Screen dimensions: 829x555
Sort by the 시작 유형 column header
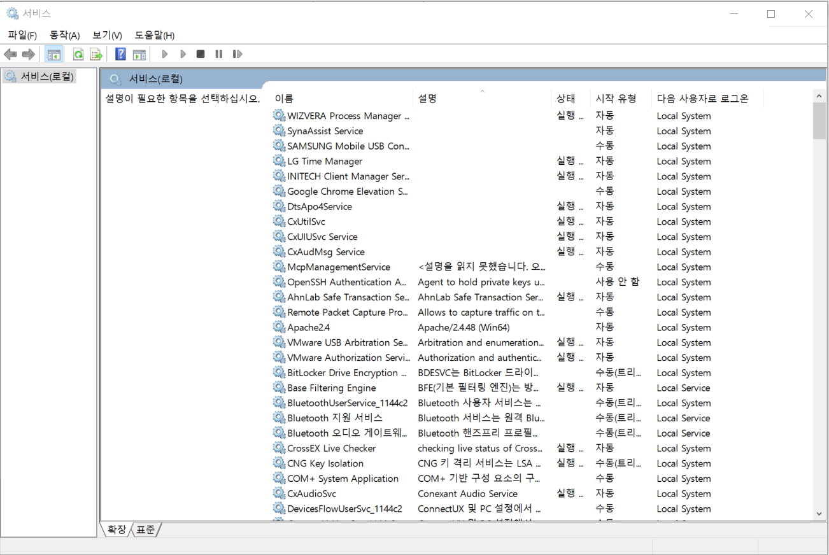pyautogui.click(x=621, y=98)
